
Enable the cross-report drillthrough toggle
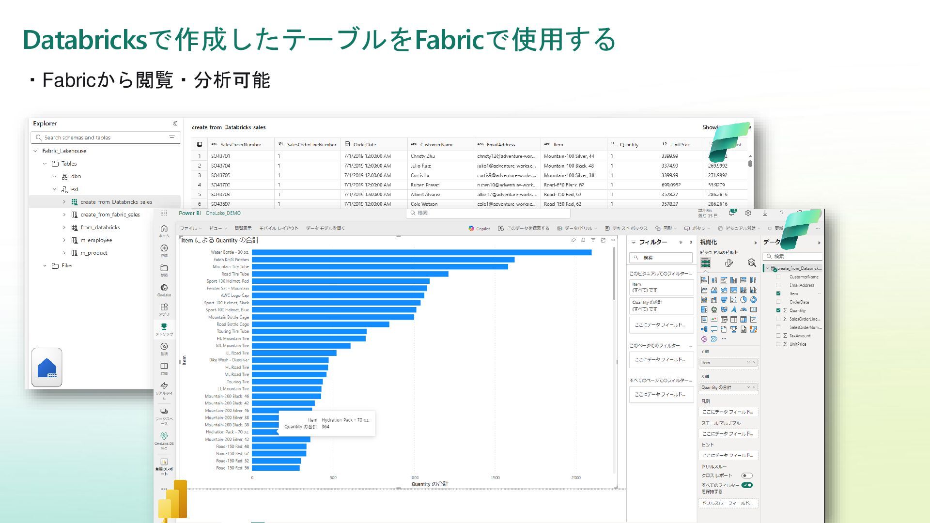click(746, 476)
